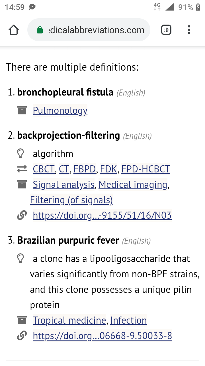The height and width of the screenshot is (366, 205).
Task: Visit the FPD-HCBCT link
Action: point(146,169)
